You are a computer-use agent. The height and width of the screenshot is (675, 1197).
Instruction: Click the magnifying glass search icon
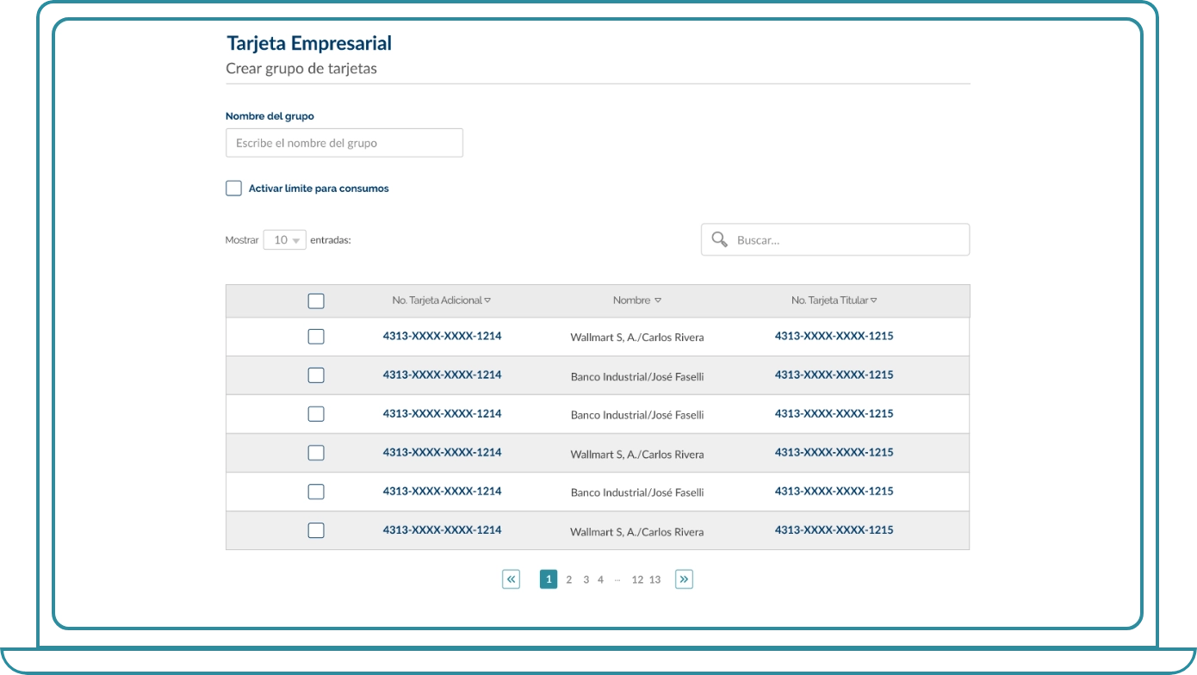(x=719, y=239)
